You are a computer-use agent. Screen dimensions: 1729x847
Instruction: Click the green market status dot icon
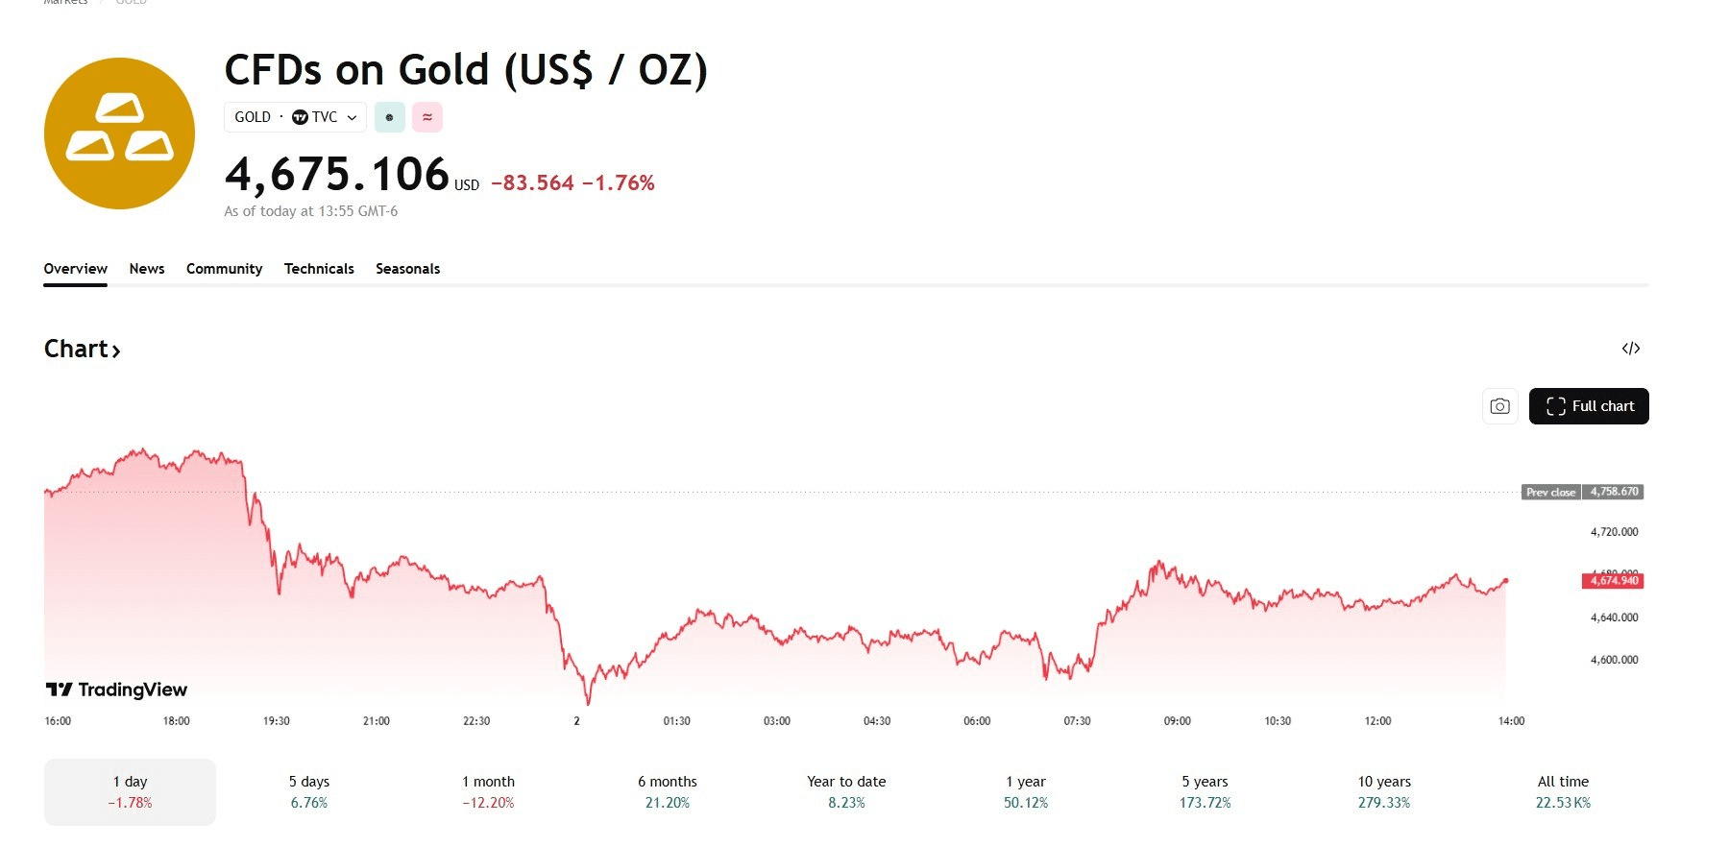[389, 117]
